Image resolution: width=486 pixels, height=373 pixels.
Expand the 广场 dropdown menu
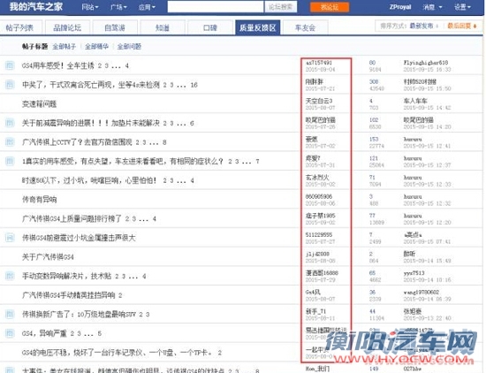[x=118, y=7]
